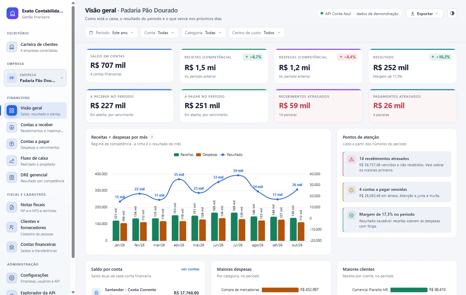The image size is (466, 295).
Task: Click the Compra de mercadorias expense bar
Action: coord(280,290)
